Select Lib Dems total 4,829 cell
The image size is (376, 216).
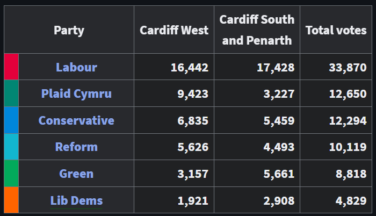coord(348,200)
